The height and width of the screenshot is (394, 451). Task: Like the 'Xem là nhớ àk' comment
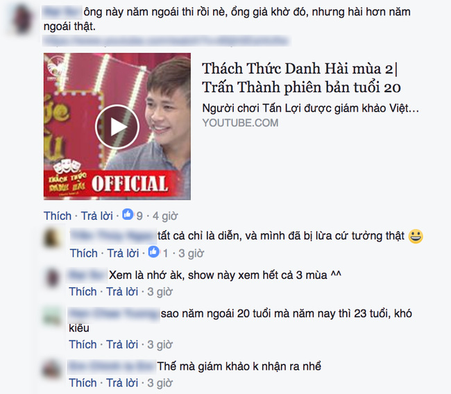(x=83, y=291)
